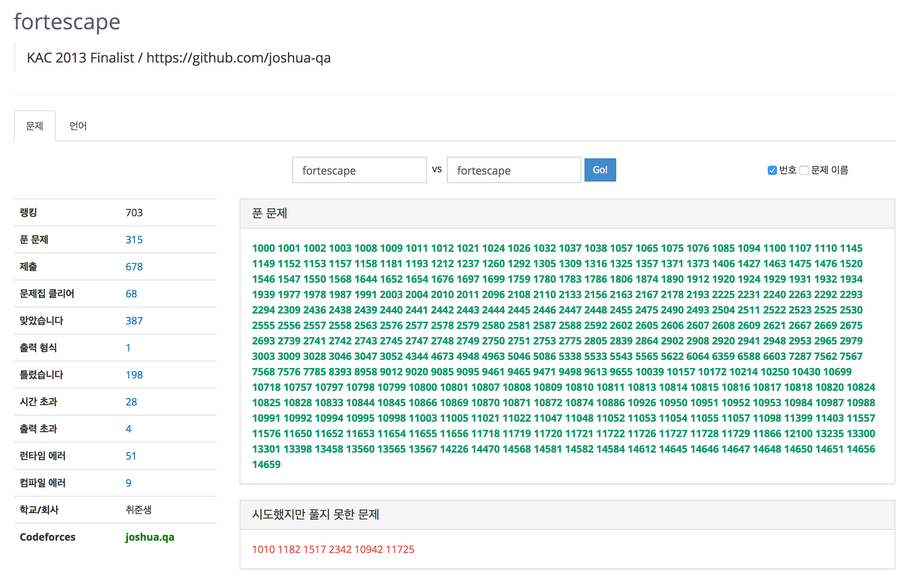
Task: Open the last solved problem 14659
Action: tap(266, 465)
